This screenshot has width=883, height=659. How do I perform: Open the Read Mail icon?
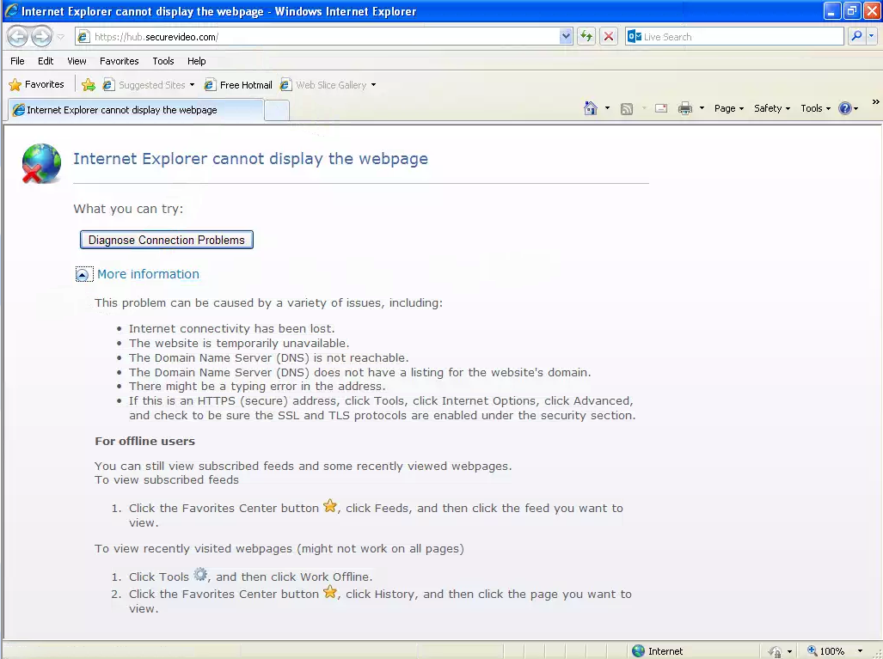pos(659,108)
